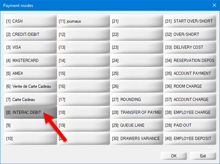Choose the ROOM CHARGE button
Image resolution: width=220 pixels, height=164 pixels.
(x=190, y=86)
